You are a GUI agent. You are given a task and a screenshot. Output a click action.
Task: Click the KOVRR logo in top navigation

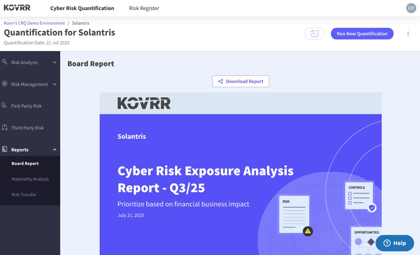[x=17, y=8]
